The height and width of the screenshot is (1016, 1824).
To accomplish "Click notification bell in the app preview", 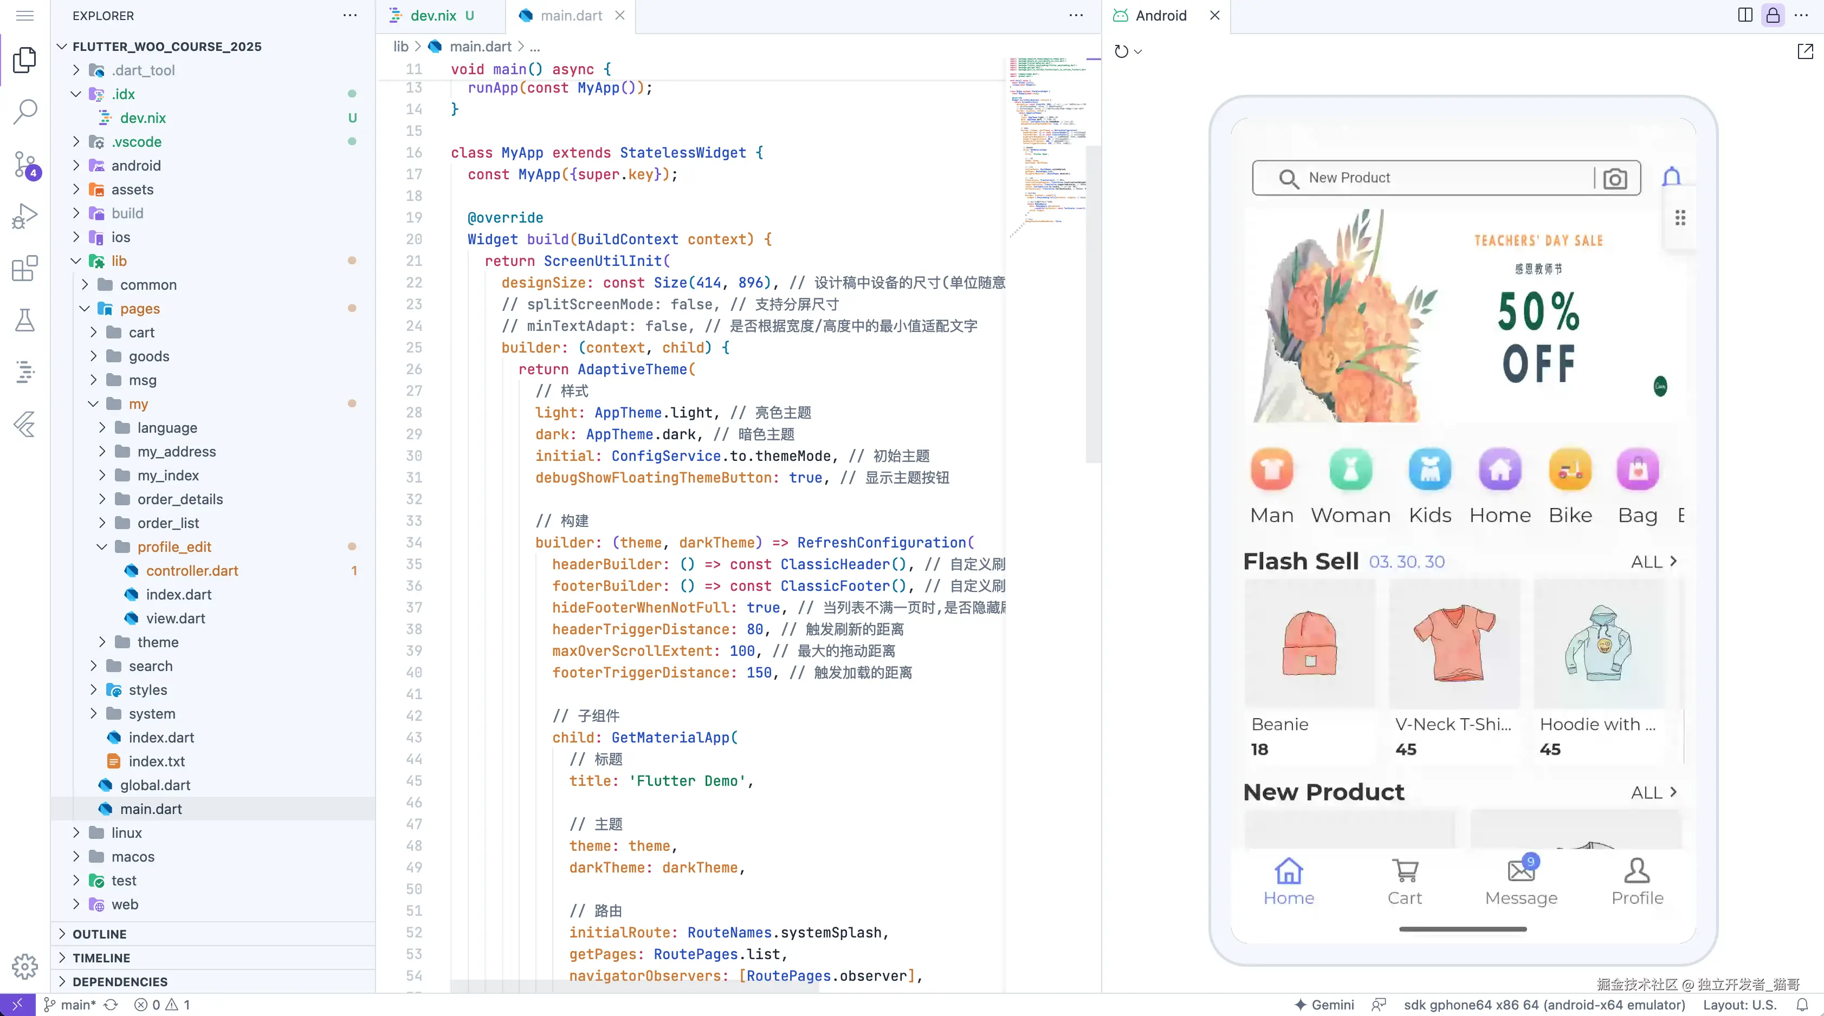I will 1671,177.
